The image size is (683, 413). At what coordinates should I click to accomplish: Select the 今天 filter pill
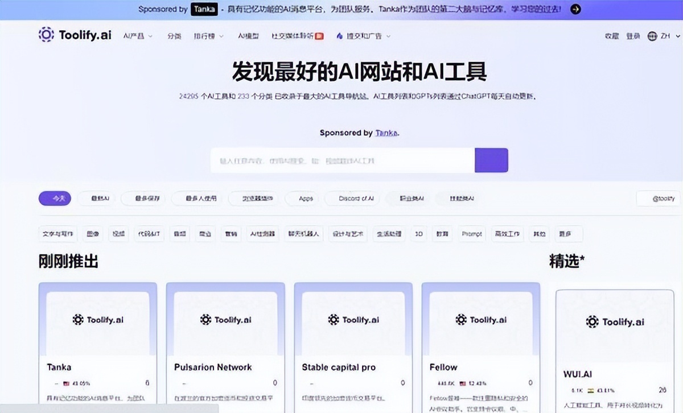pos(55,199)
